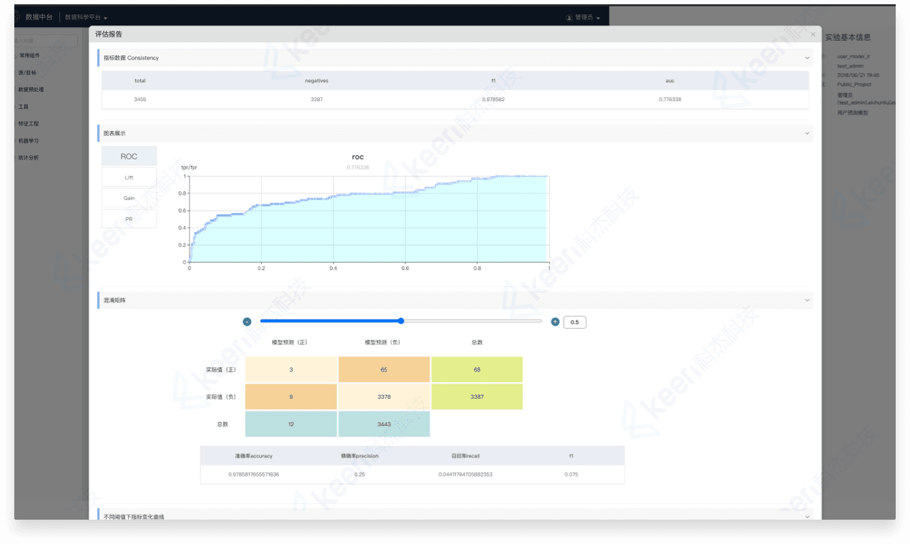Click the confusion matrix threshold slider handle
This screenshot has height=544, width=910.
click(x=401, y=321)
